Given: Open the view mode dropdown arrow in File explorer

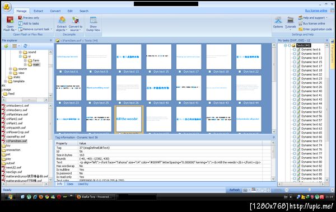Looking at the screenshot, I should click(19, 46).
